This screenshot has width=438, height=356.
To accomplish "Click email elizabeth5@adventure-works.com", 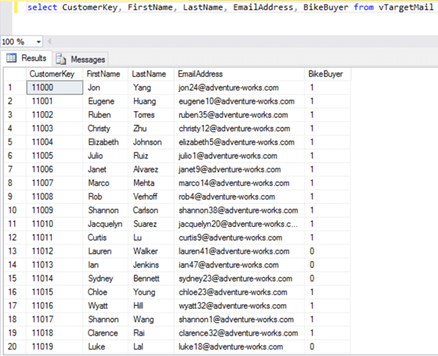I will pos(237,142).
